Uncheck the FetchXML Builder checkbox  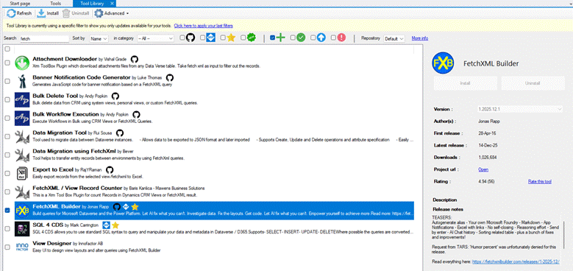[7, 211]
